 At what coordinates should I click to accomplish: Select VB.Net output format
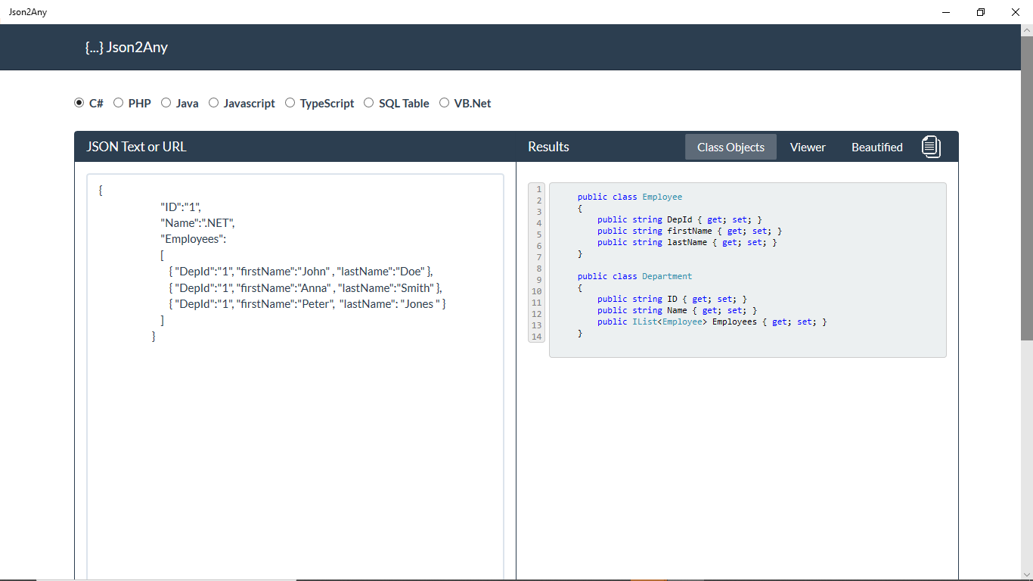click(445, 102)
